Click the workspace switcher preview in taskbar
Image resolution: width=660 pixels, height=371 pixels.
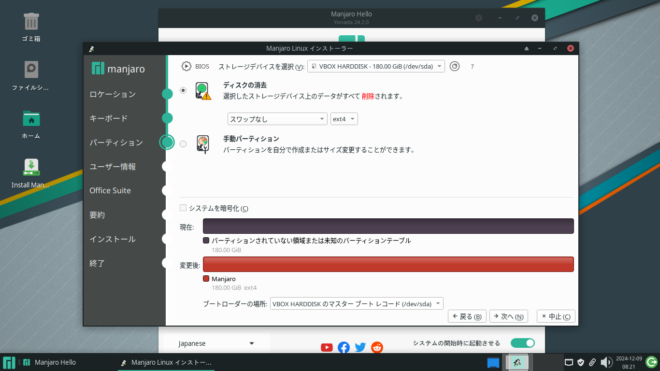tap(517, 362)
